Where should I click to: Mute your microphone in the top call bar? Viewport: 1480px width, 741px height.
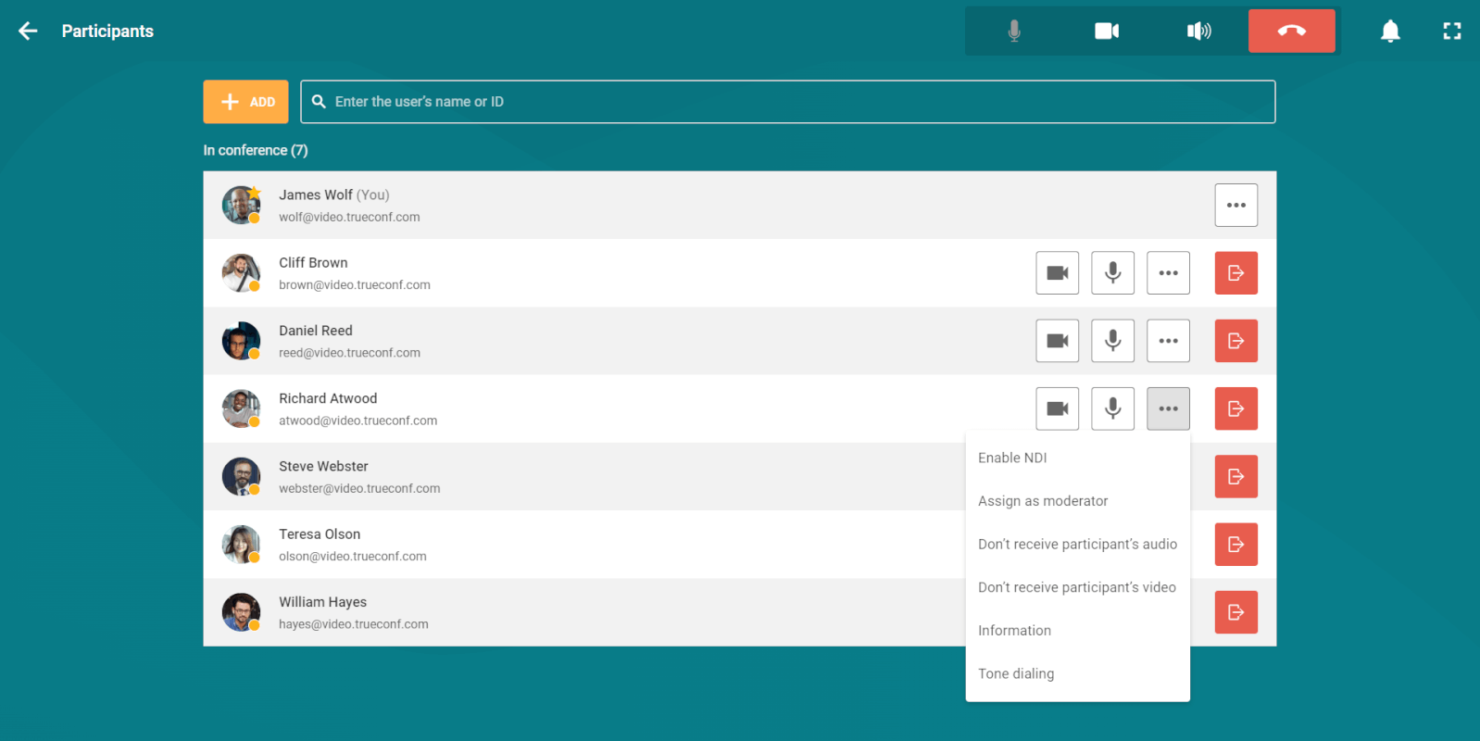coord(1014,31)
